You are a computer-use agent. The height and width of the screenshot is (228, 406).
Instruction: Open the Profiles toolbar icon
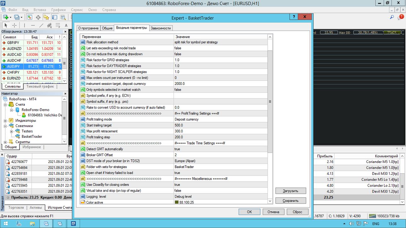tap(17, 17)
